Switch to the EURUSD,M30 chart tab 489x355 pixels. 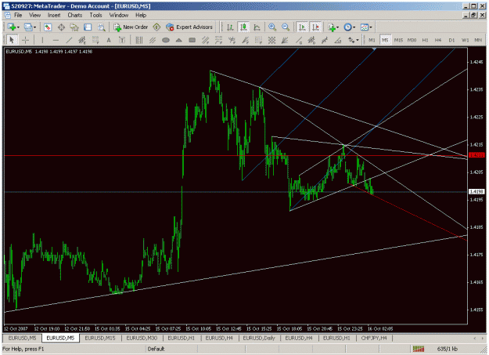(142, 338)
